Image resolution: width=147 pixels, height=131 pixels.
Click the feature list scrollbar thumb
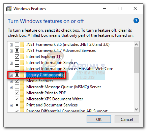click(136, 60)
